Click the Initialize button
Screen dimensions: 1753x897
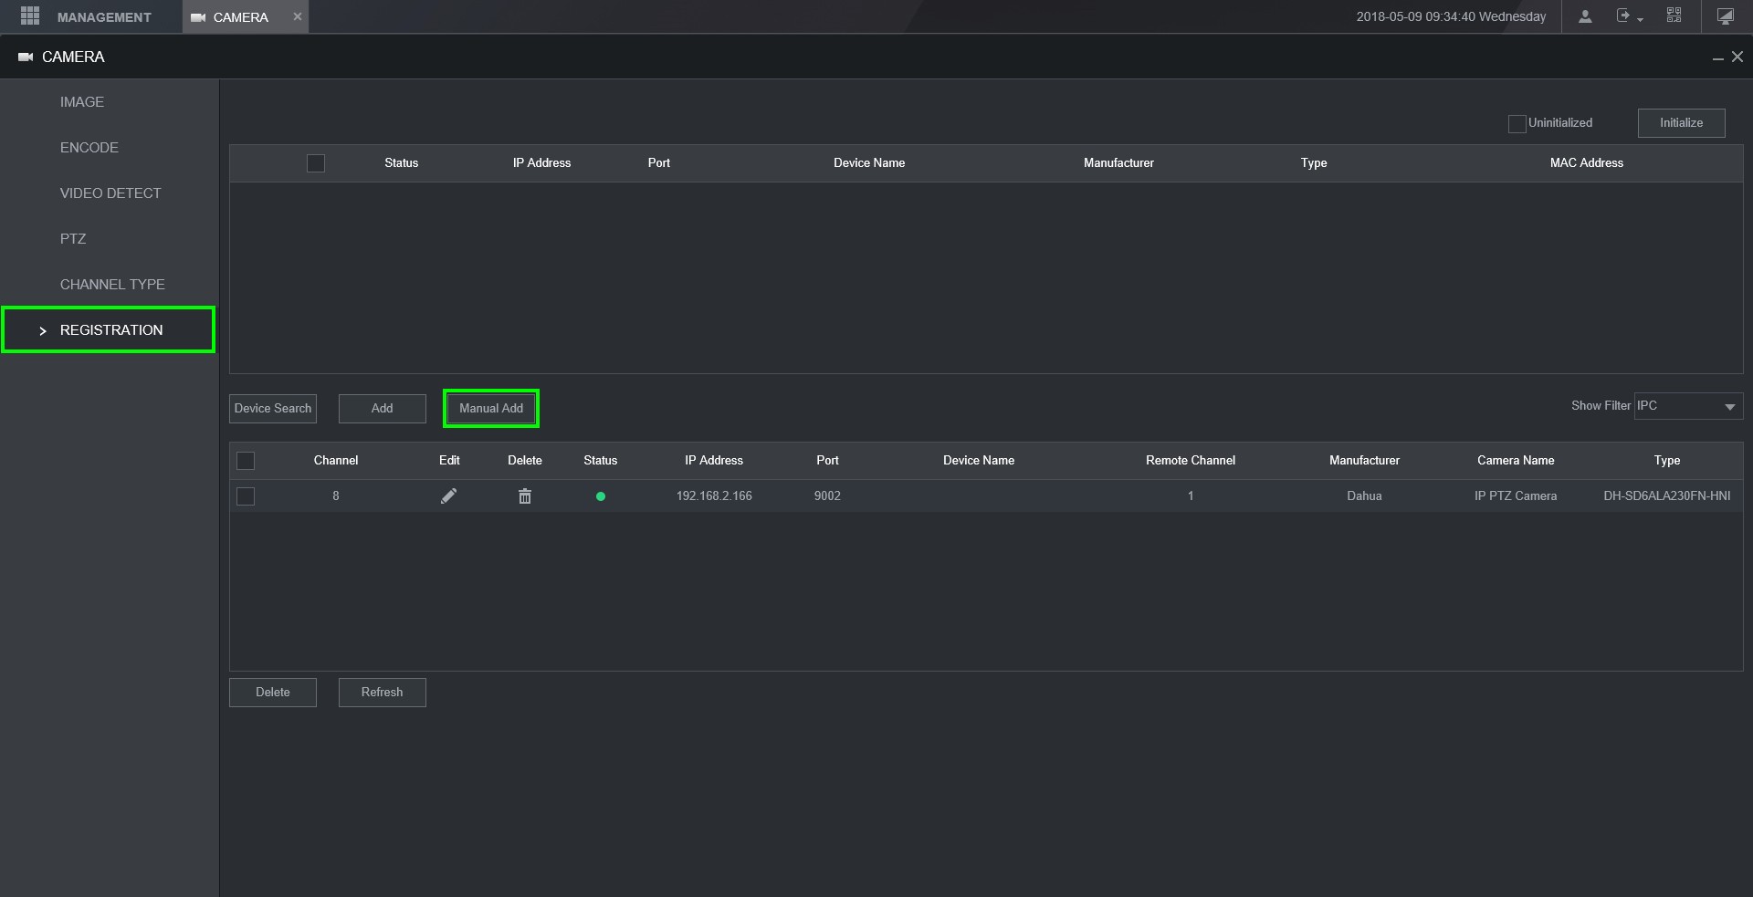tap(1681, 123)
